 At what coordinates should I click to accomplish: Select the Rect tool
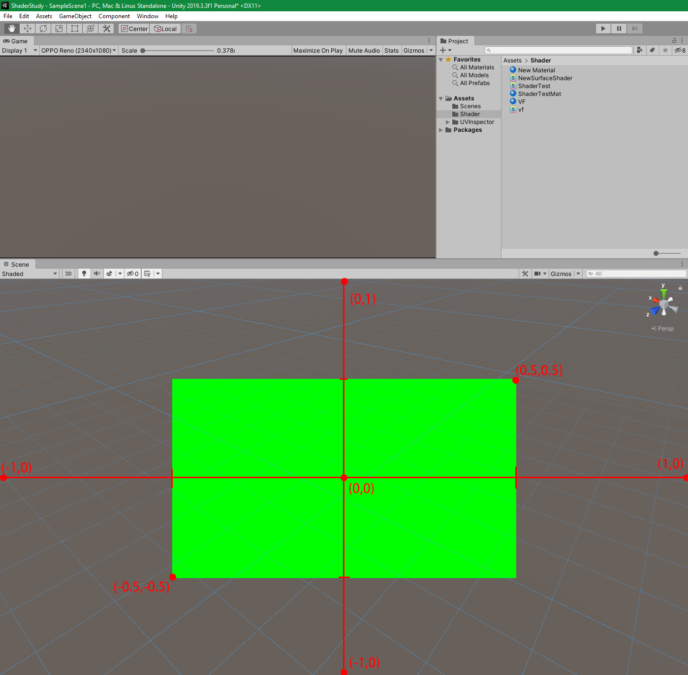point(75,29)
